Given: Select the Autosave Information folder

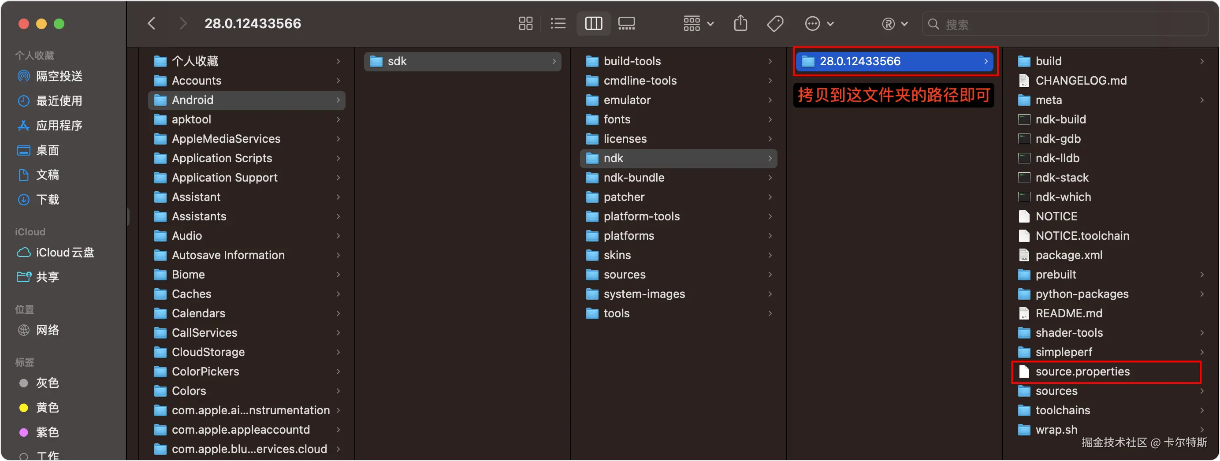Looking at the screenshot, I should 247,255.
